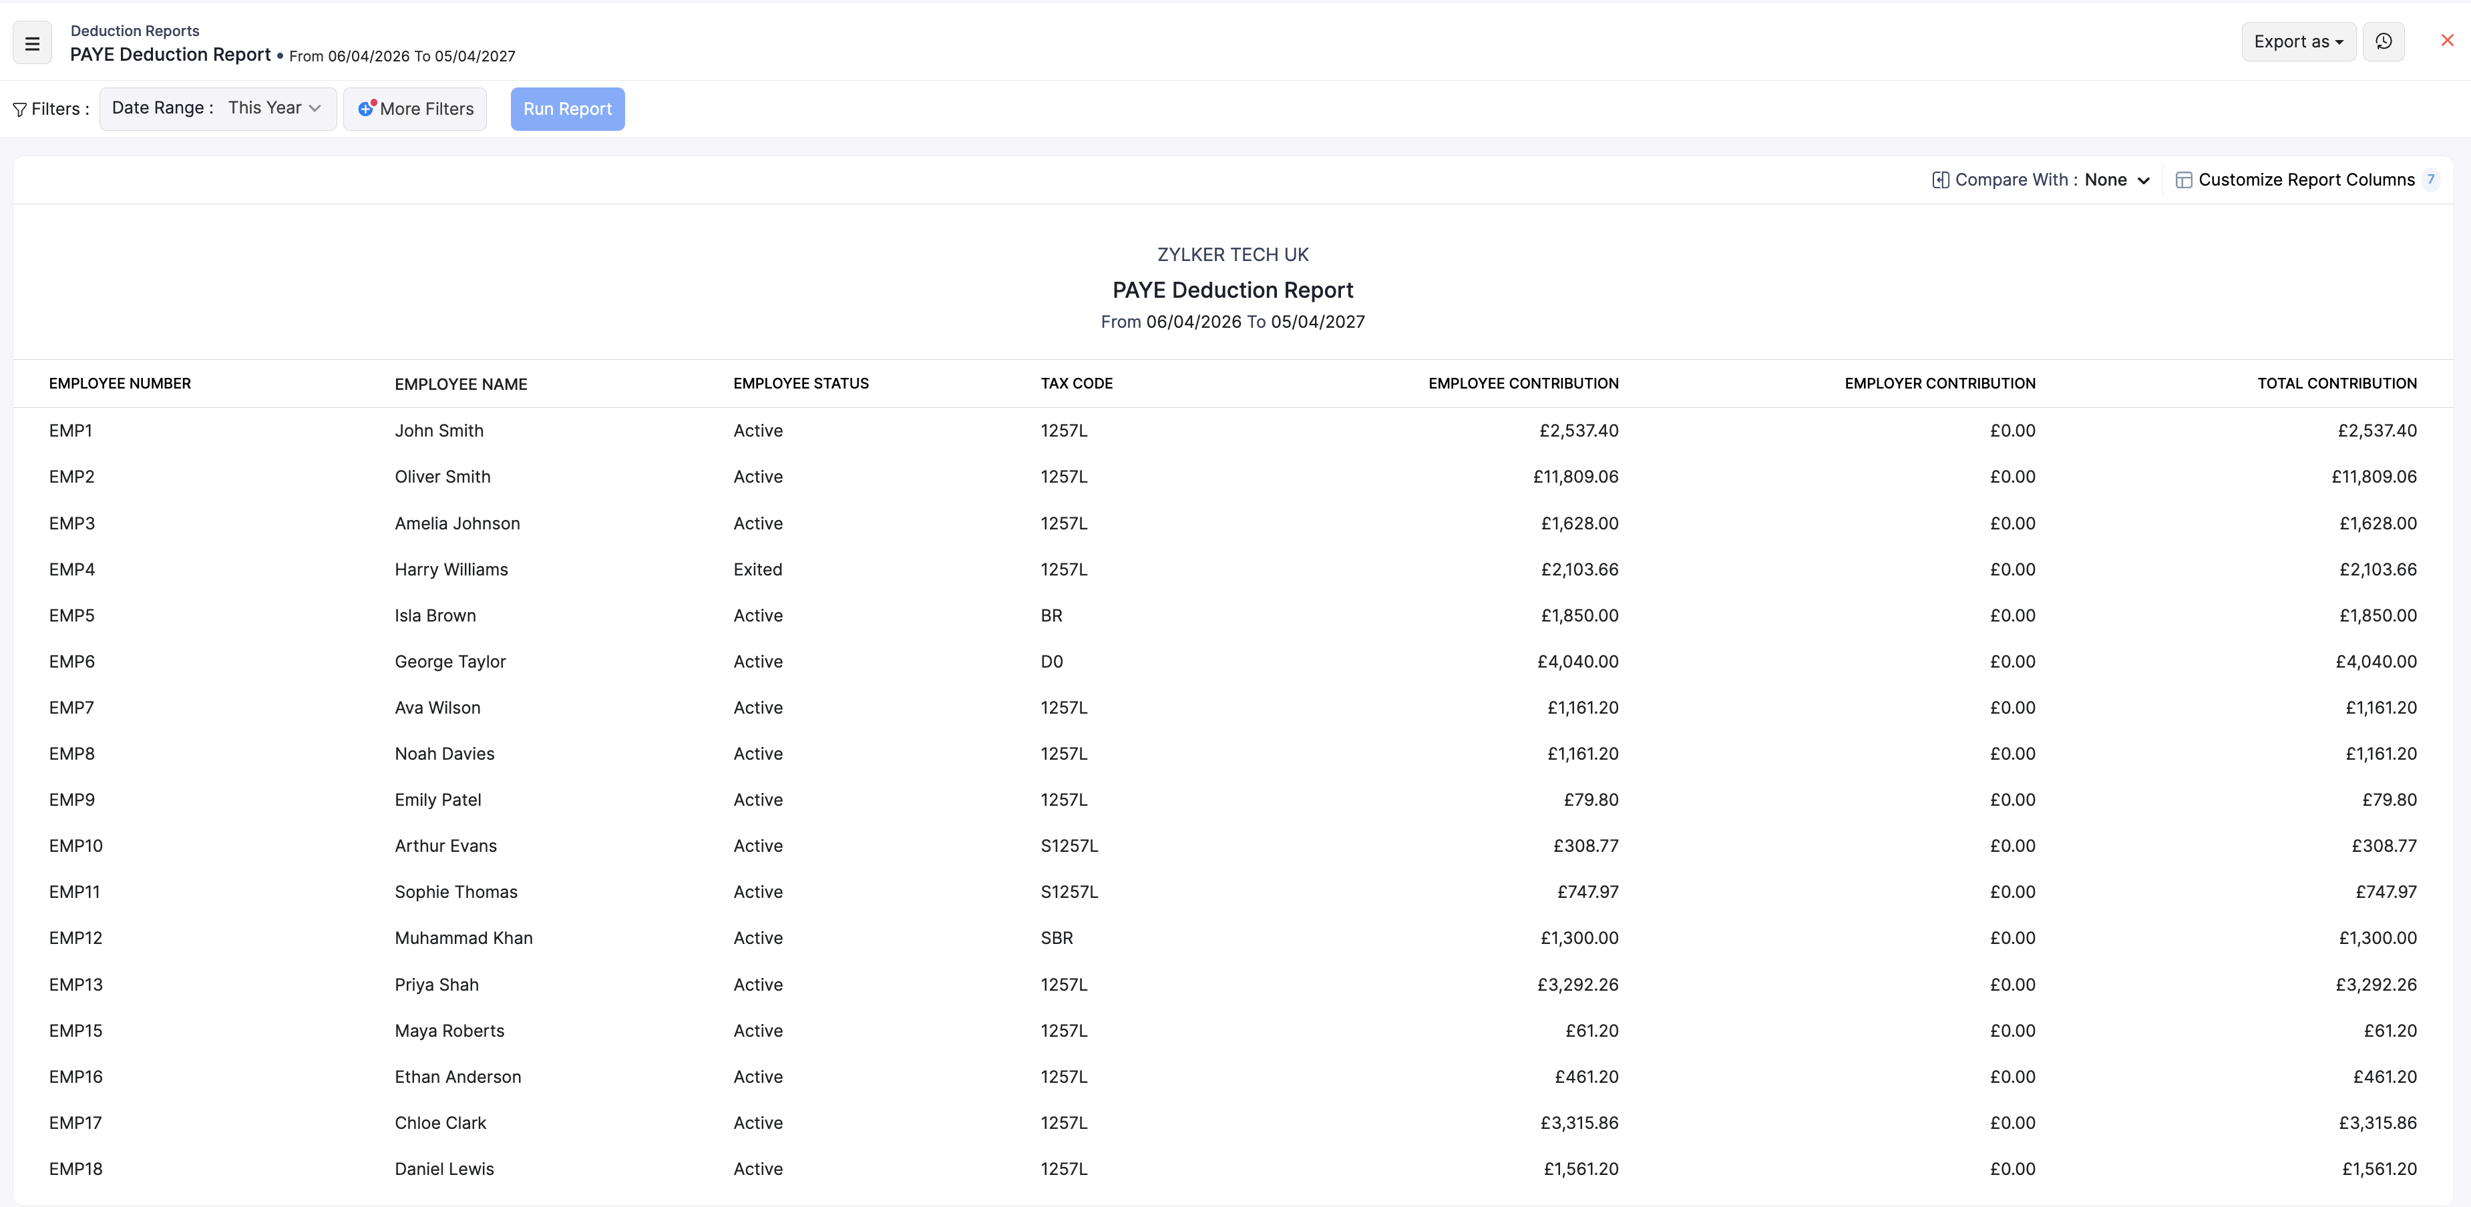2471x1207 pixels.
Task: Open report history clock icon
Action: (2383, 41)
